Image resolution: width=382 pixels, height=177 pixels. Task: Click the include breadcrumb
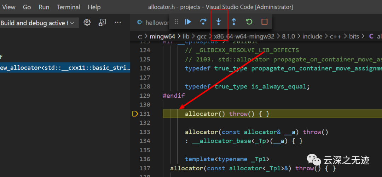click(x=312, y=36)
